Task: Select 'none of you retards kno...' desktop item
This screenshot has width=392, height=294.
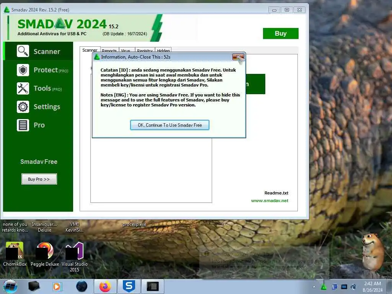Action: click(15, 227)
